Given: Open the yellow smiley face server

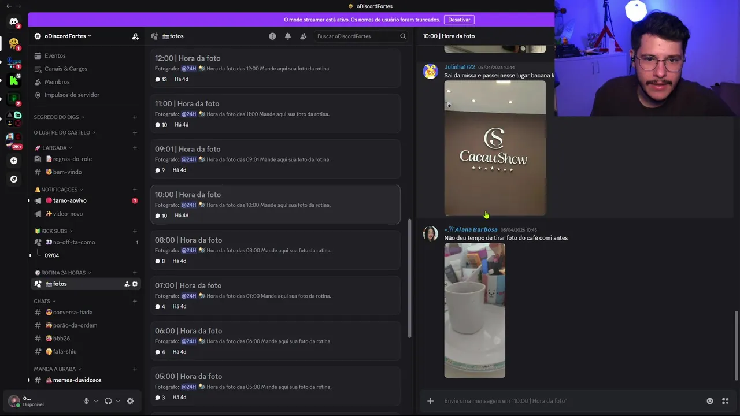Looking at the screenshot, I should (x=14, y=43).
